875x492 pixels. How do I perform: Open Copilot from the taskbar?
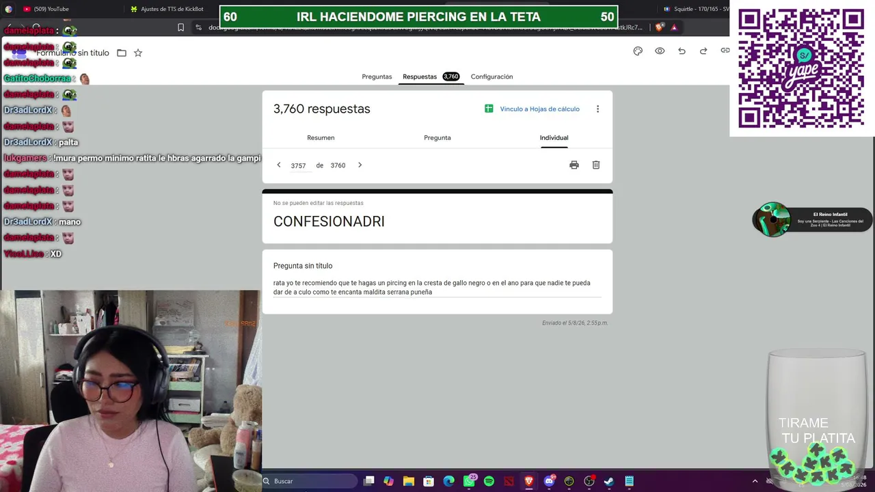[x=389, y=481]
